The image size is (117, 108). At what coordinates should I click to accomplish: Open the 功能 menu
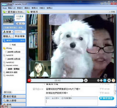point(42,8)
